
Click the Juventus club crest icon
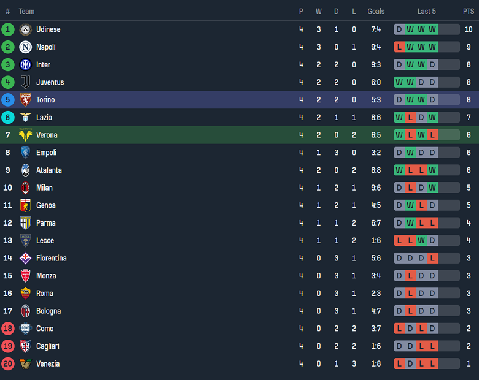pos(25,82)
